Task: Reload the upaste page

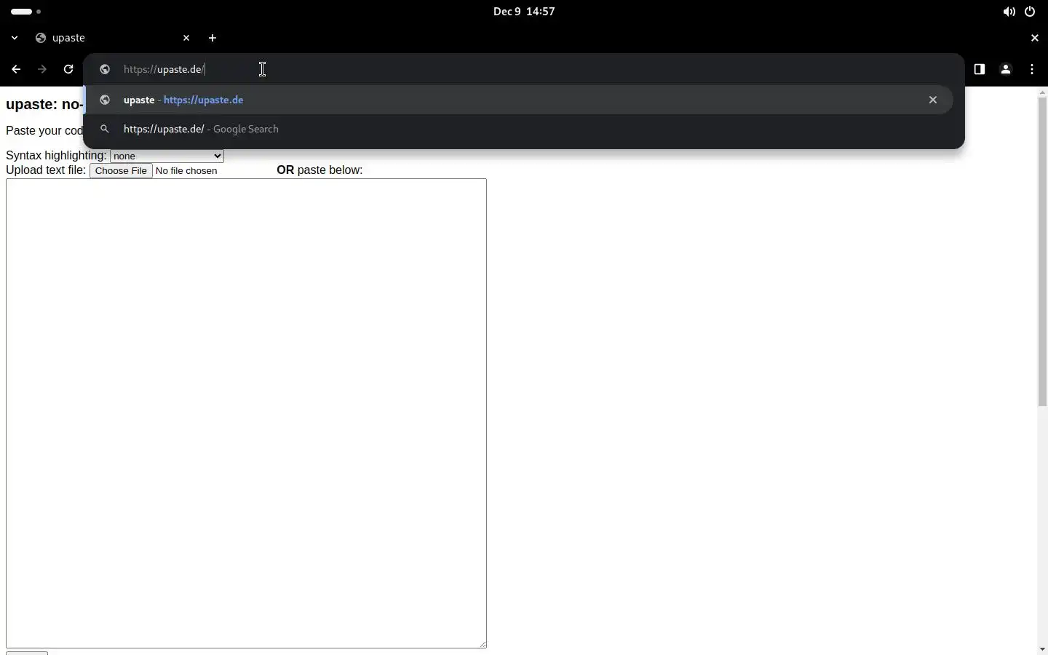Action: (68, 69)
